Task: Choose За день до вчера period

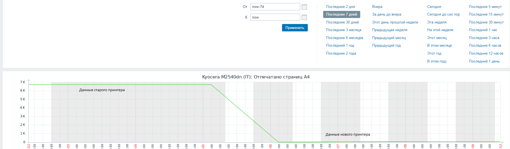Action: point(387,14)
